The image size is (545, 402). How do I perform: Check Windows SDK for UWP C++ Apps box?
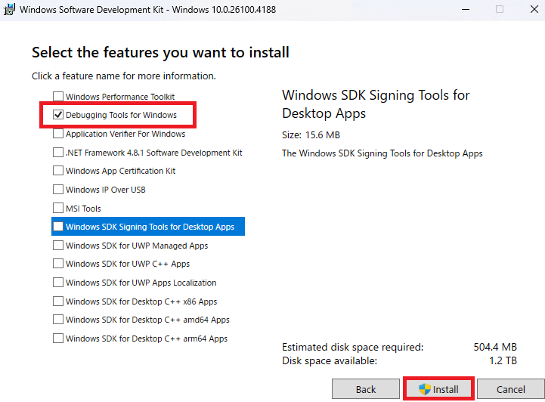tap(58, 264)
